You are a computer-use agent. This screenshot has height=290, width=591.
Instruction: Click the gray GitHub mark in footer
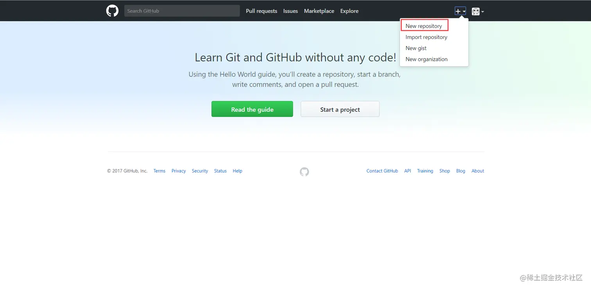click(304, 172)
